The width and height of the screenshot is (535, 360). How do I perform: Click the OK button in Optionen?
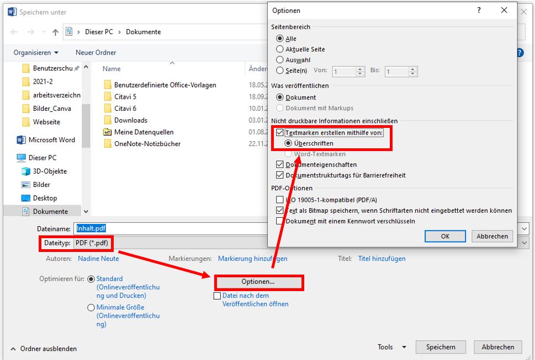click(x=445, y=236)
